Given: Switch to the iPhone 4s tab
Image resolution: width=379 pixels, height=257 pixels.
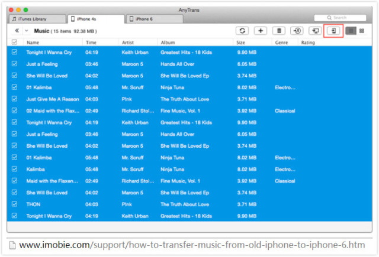Looking at the screenshot, I should (96, 19).
